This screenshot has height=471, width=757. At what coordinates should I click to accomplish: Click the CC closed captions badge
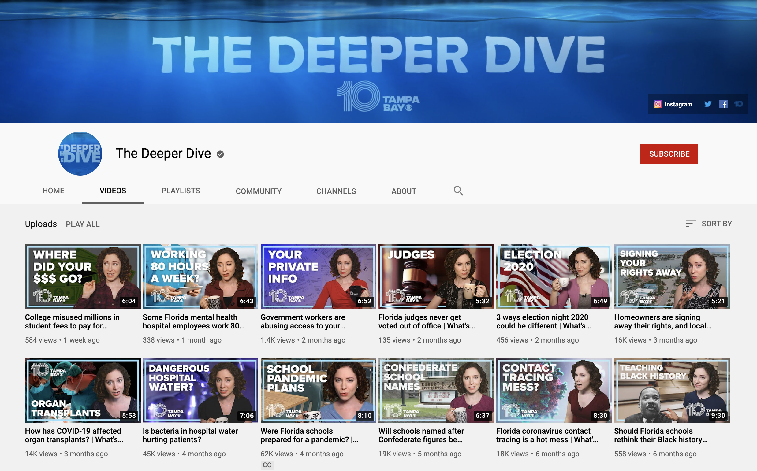[x=267, y=465]
